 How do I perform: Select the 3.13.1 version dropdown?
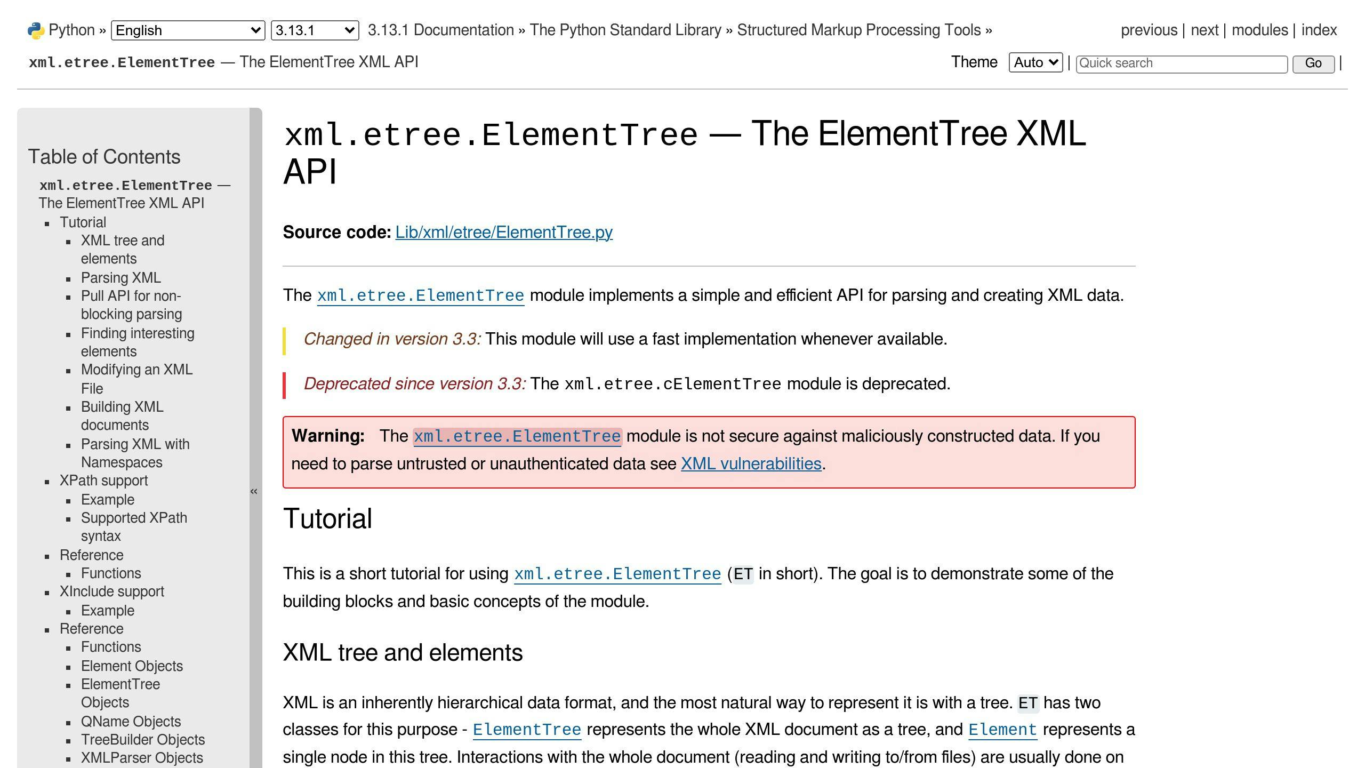(x=314, y=29)
